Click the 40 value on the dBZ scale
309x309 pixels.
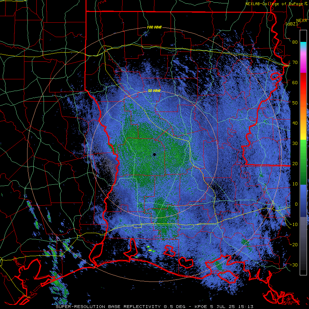[295, 123]
